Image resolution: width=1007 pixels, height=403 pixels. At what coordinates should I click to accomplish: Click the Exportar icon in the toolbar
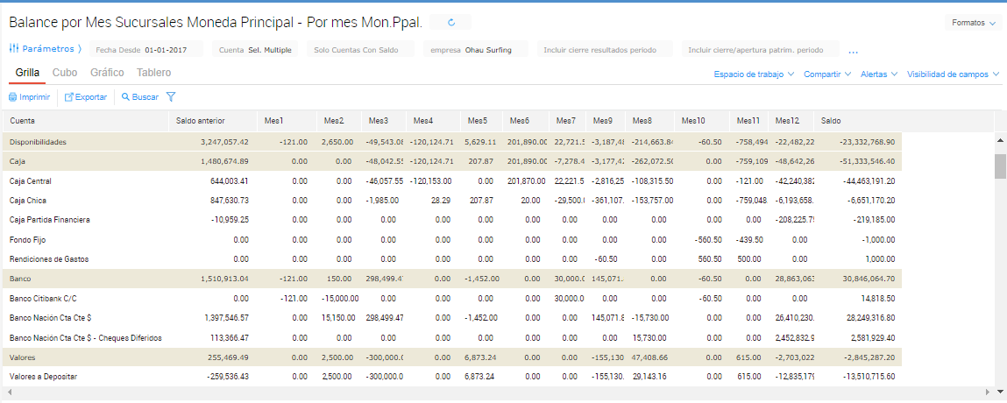point(70,97)
